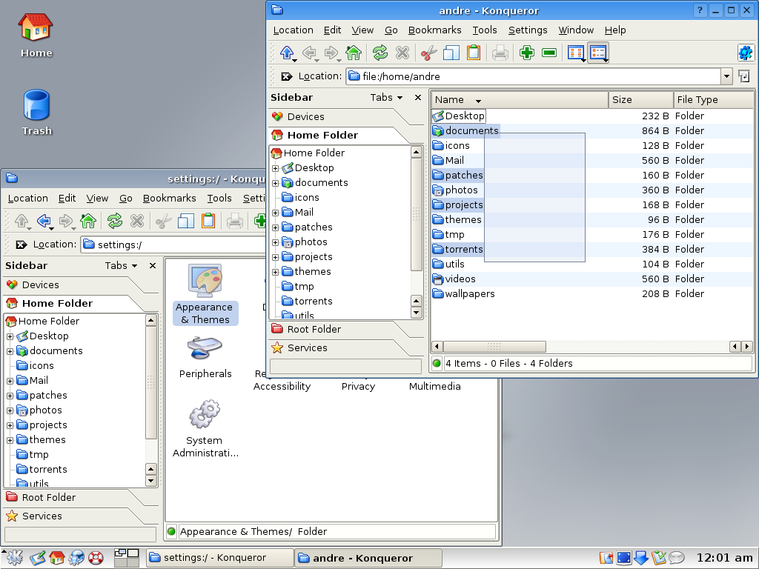The height and width of the screenshot is (569, 759).
Task: Click clock showing 12:01 am
Action: point(724,558)
